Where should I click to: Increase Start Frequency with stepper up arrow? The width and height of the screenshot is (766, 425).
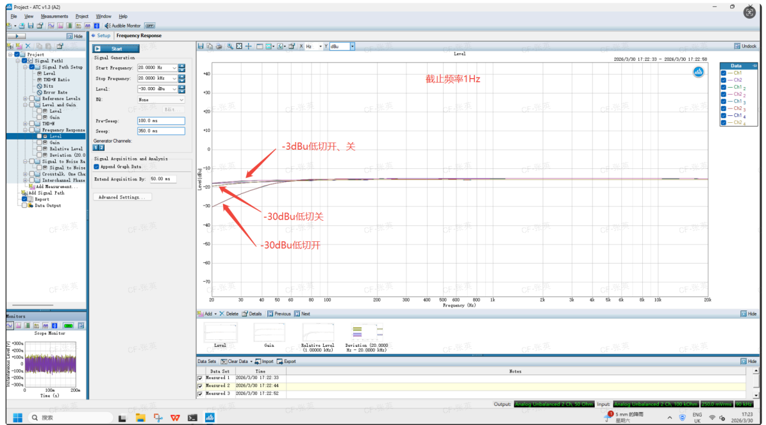point(182,66)
